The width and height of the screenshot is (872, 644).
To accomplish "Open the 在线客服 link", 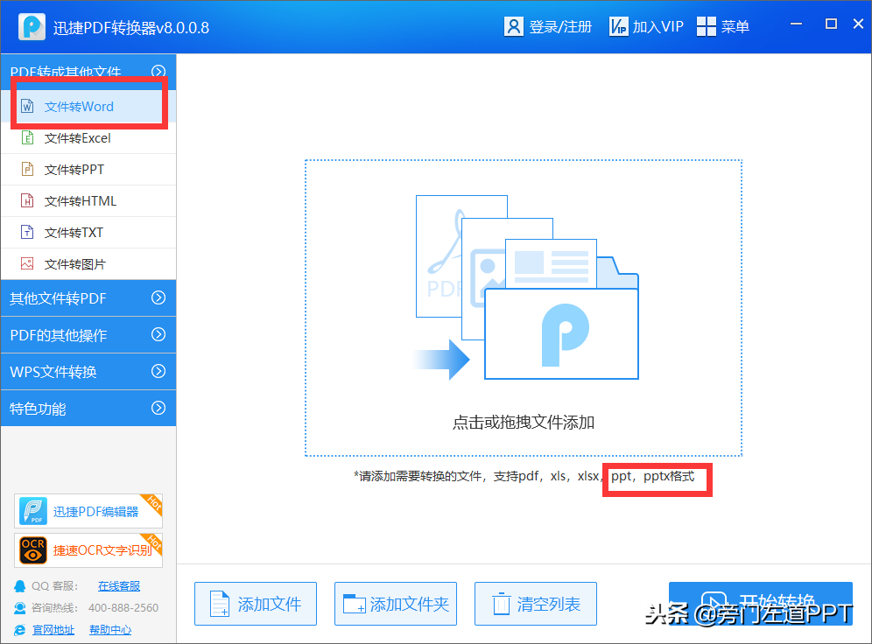I will 119,585.
